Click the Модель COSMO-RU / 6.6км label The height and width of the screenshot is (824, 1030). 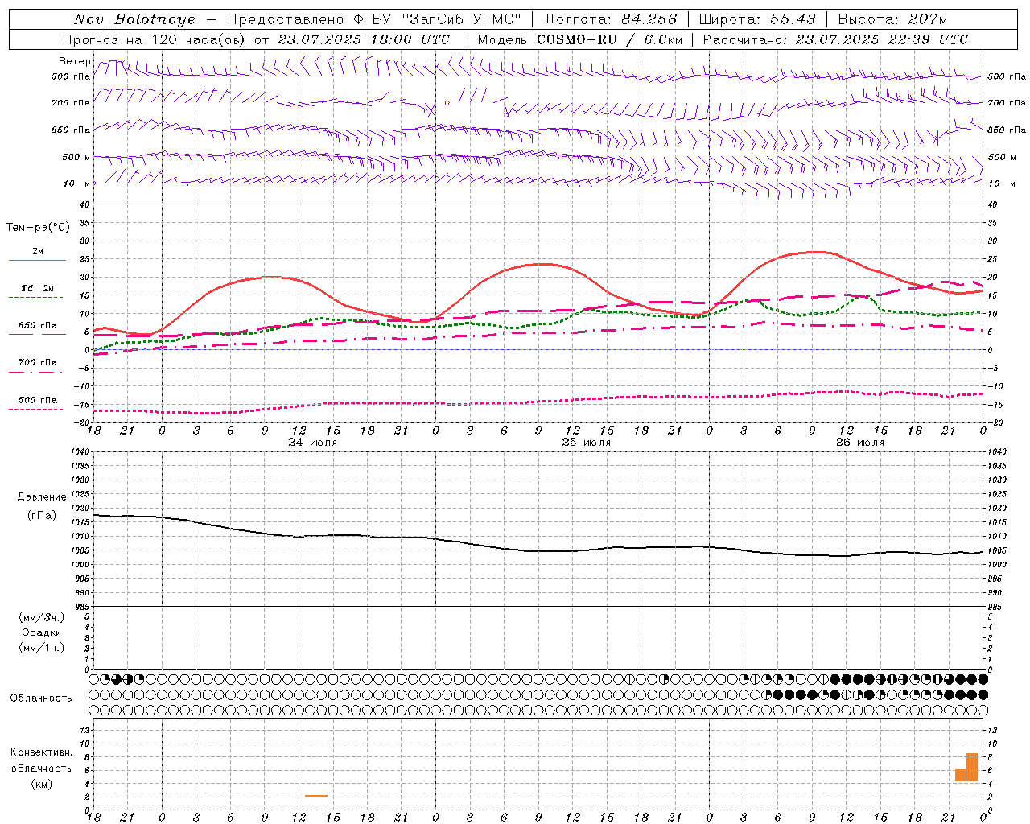[x=579, y=39]
